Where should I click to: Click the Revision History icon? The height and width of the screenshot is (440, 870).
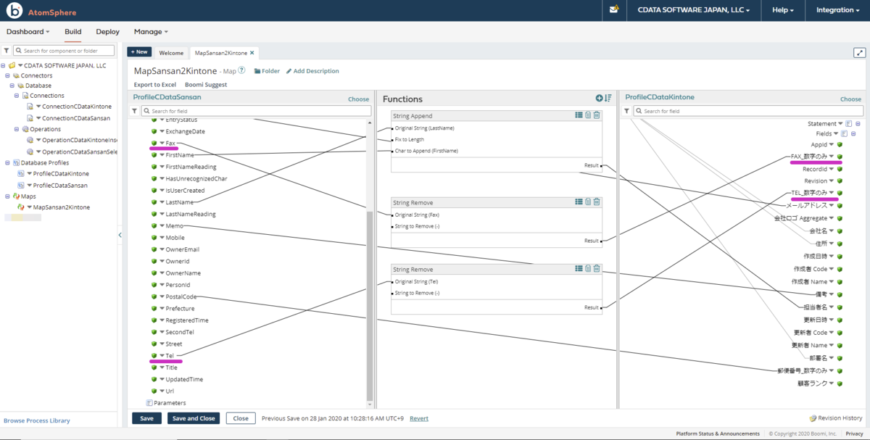813,418
